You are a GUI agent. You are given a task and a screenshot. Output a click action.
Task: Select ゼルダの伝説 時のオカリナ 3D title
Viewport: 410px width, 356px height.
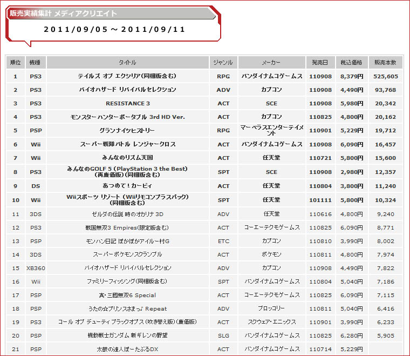[x=128, y=214]
